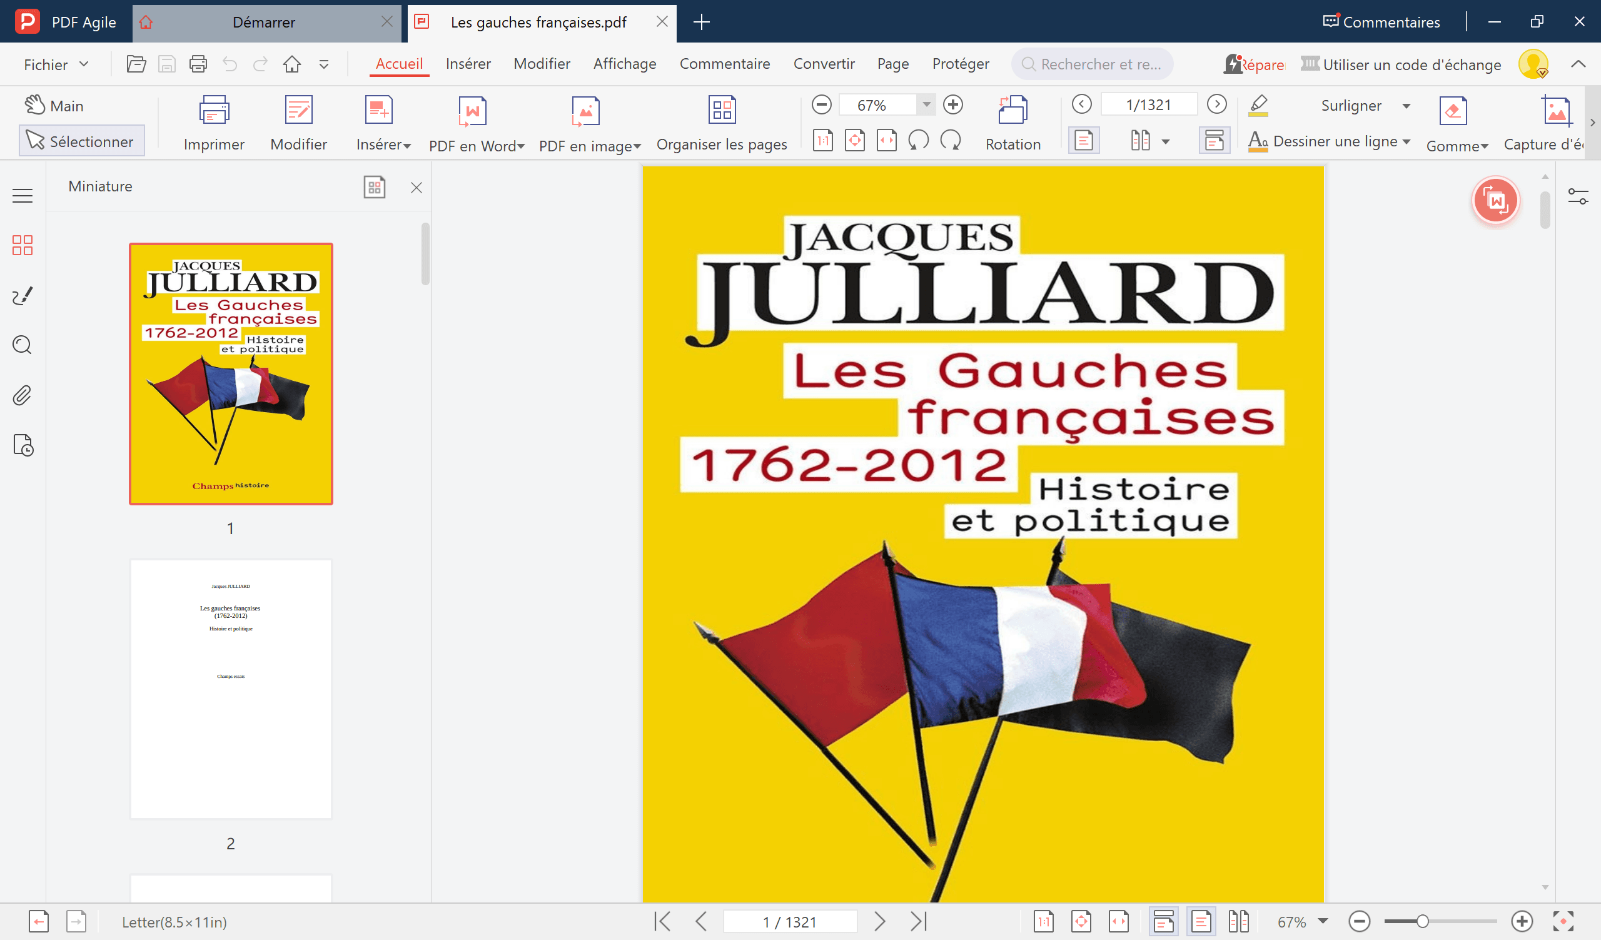Set actual size view in ribbon
Image resolution: width=1601 pixels, height=940 pixels.
[823, 140]
